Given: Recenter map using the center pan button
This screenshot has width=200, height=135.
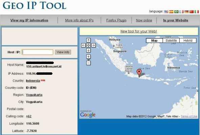Looking at the screenshot, I should [89, 45].
